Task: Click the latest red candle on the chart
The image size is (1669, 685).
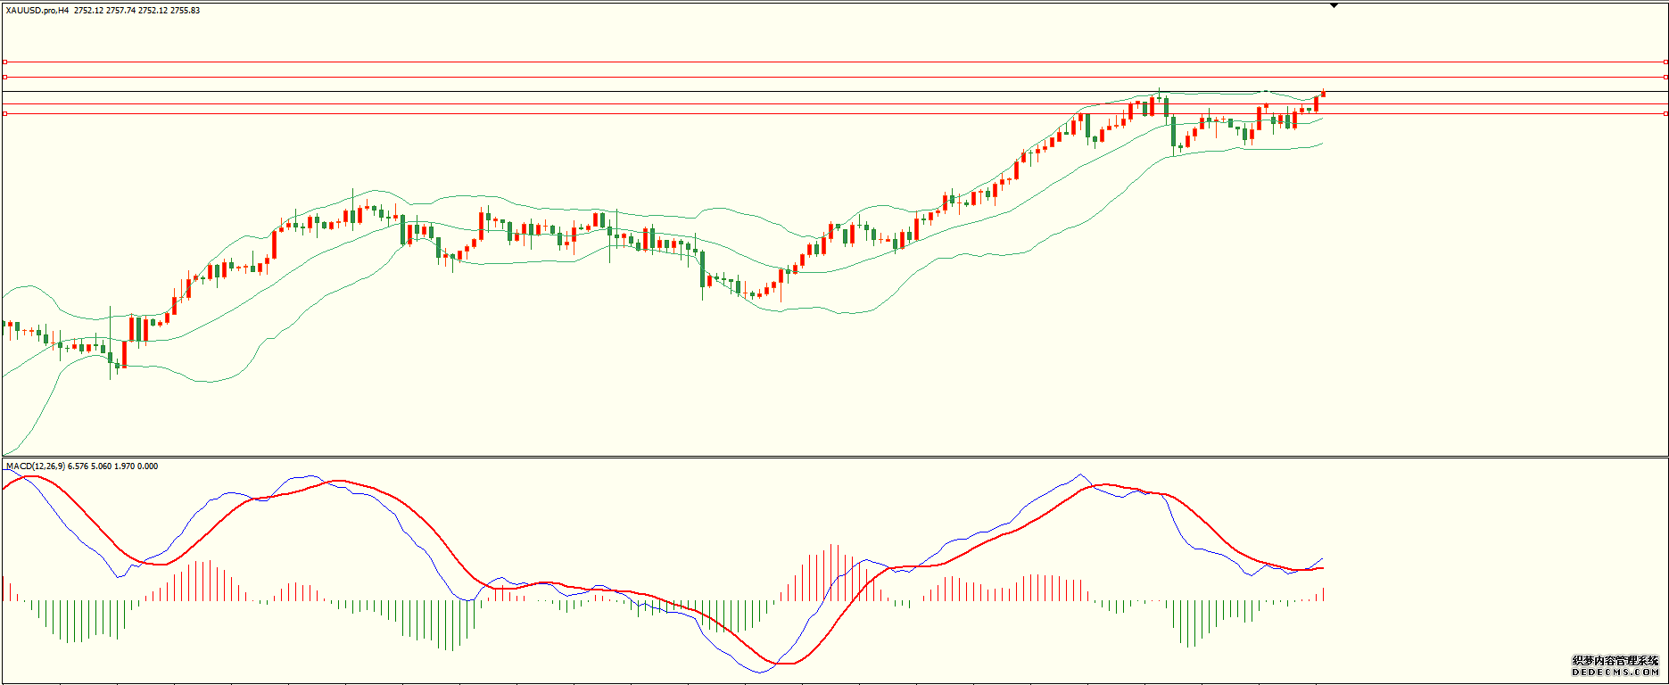Action: click(x=1323, y=94)
